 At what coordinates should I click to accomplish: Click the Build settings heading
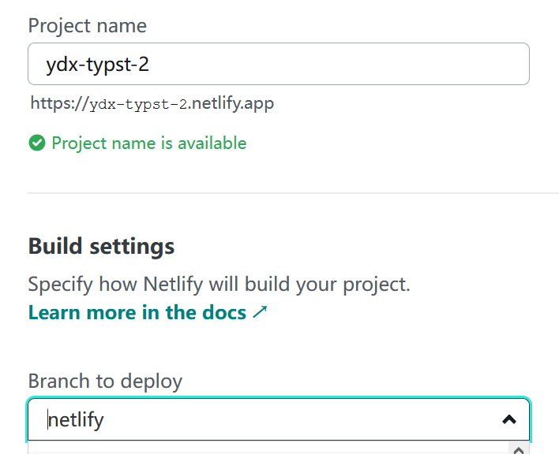101,246
